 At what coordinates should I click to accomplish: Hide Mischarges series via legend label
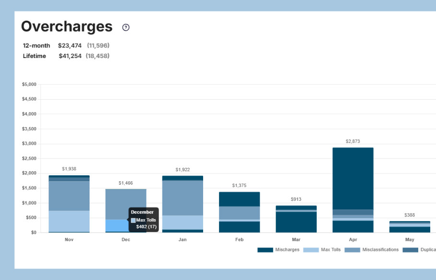(287, 250)
